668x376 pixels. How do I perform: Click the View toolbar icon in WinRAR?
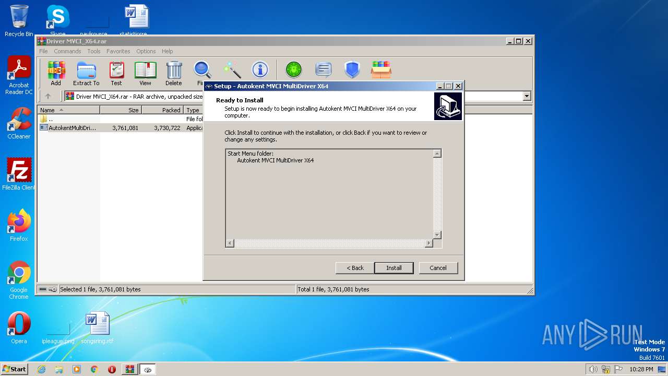tap(145, 73)
